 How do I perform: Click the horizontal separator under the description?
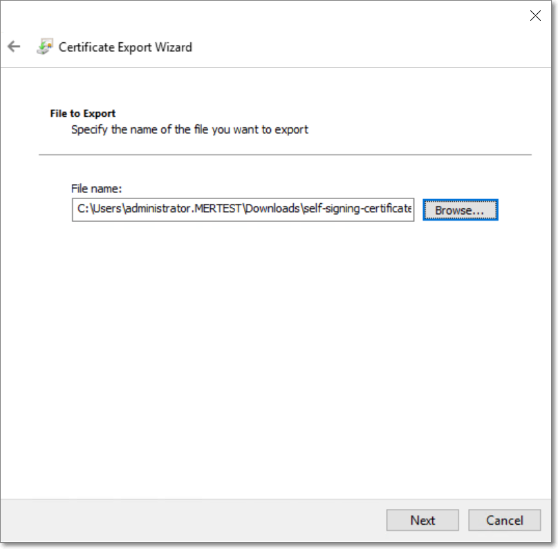pyautogui.click(x=285, y=154)
